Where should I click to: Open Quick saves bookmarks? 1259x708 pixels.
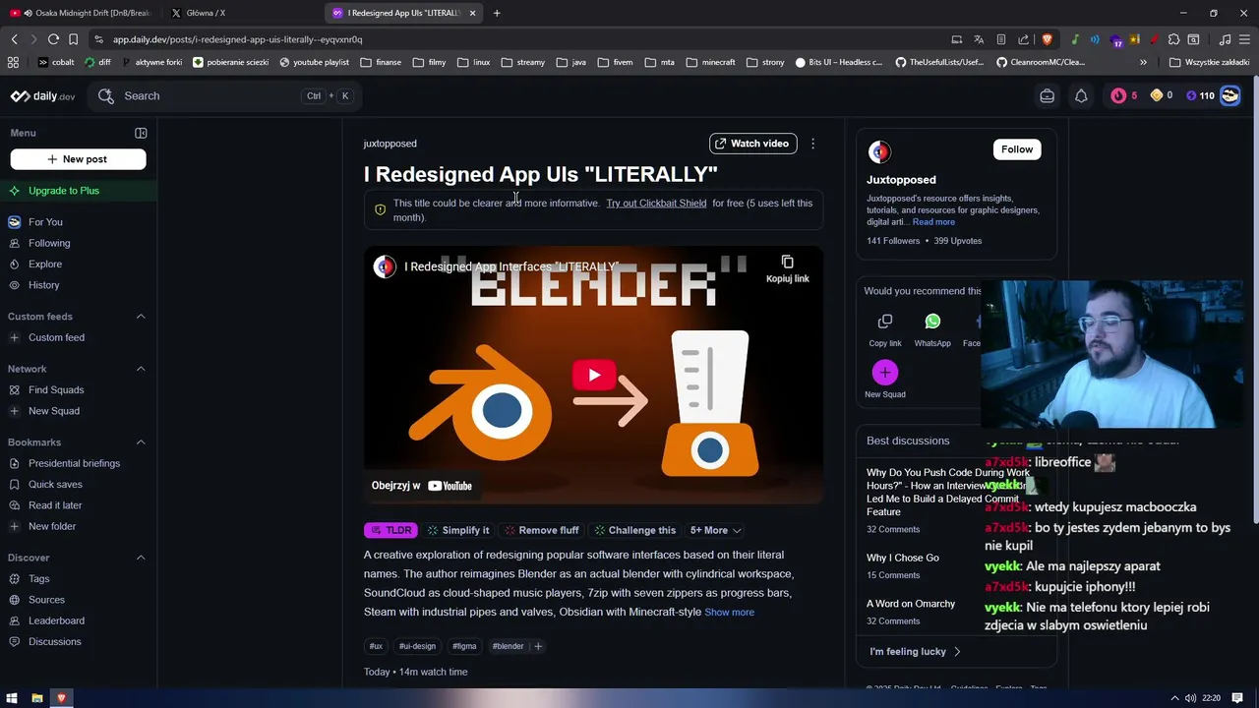[x=55, y=484]
